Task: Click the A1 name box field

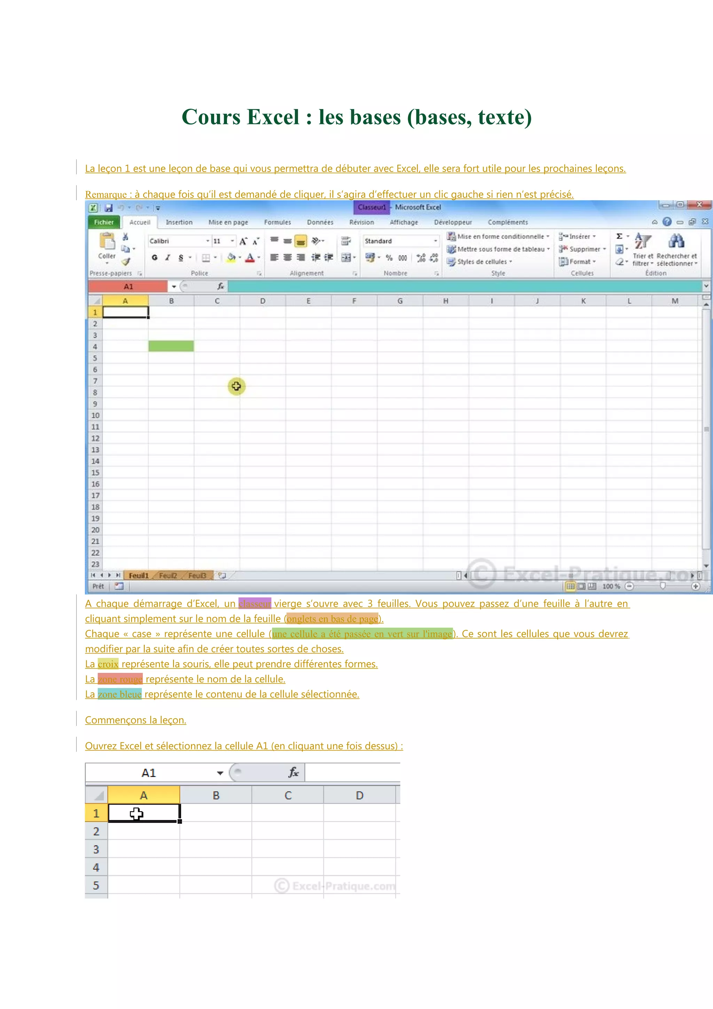Action: pyautogui.click(x=128, y=287)
